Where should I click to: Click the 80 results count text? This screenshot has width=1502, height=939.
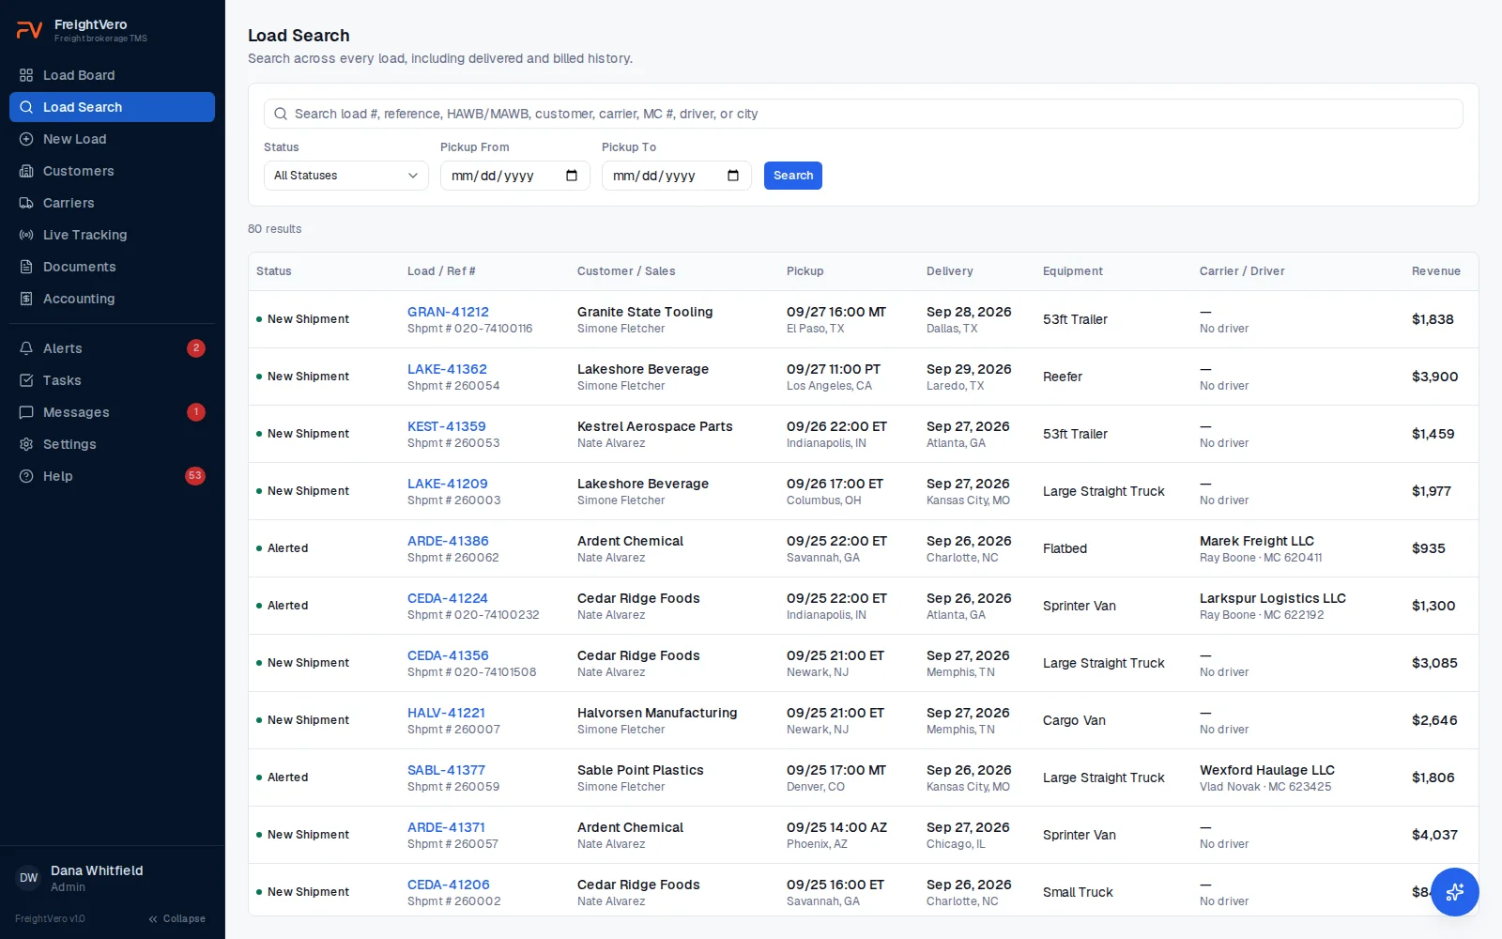coord(275,229)
